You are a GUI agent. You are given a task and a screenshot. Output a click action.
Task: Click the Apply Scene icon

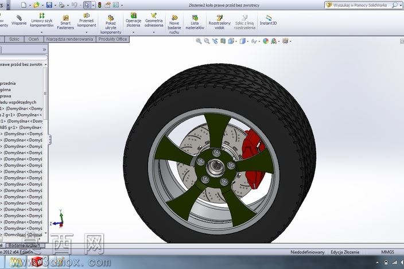click(x=274, y=41)
